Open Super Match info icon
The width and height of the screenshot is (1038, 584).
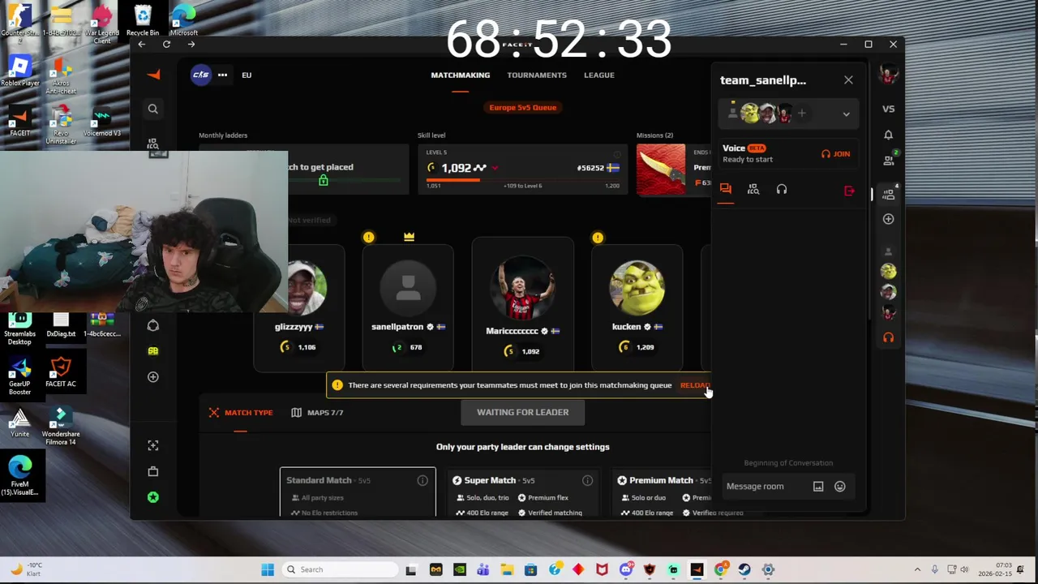point(587,480)
